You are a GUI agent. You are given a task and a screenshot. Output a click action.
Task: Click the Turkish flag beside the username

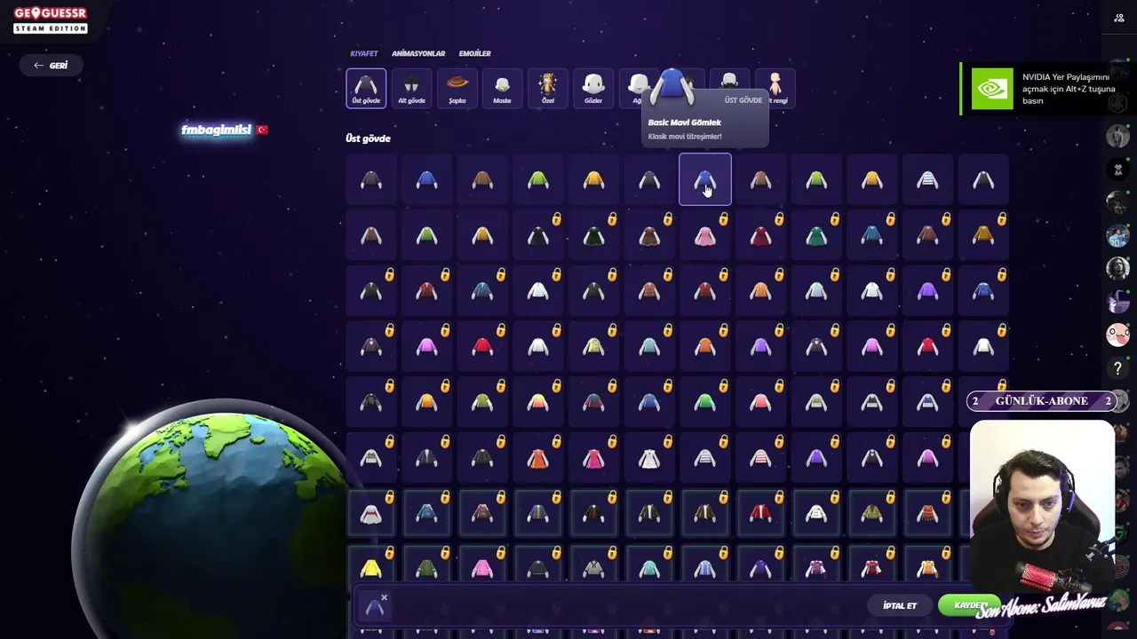point(262,130)
